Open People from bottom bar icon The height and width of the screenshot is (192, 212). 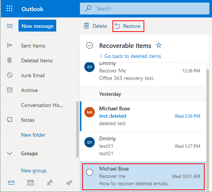(x=50, y=183)
